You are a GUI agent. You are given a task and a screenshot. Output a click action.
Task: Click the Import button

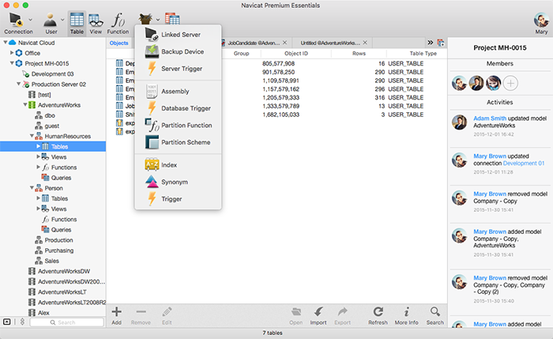[x=318, y=316]
